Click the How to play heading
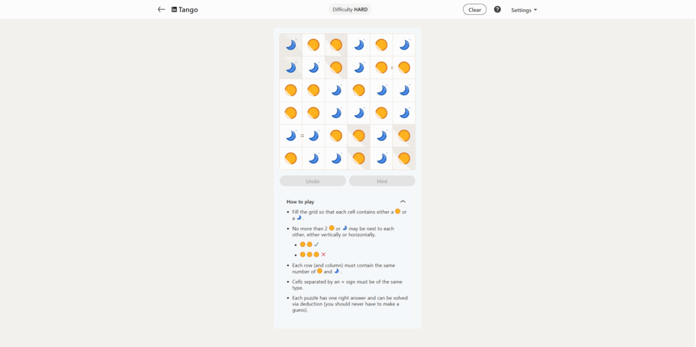This screenshot has width=696, height=347. coord(300,201)
